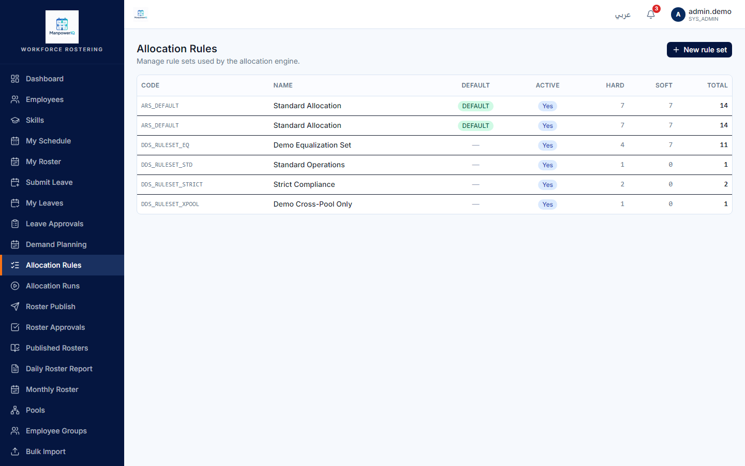
Task: Click the My Leaves calendar icon
Action: click(x=15, y=203)
